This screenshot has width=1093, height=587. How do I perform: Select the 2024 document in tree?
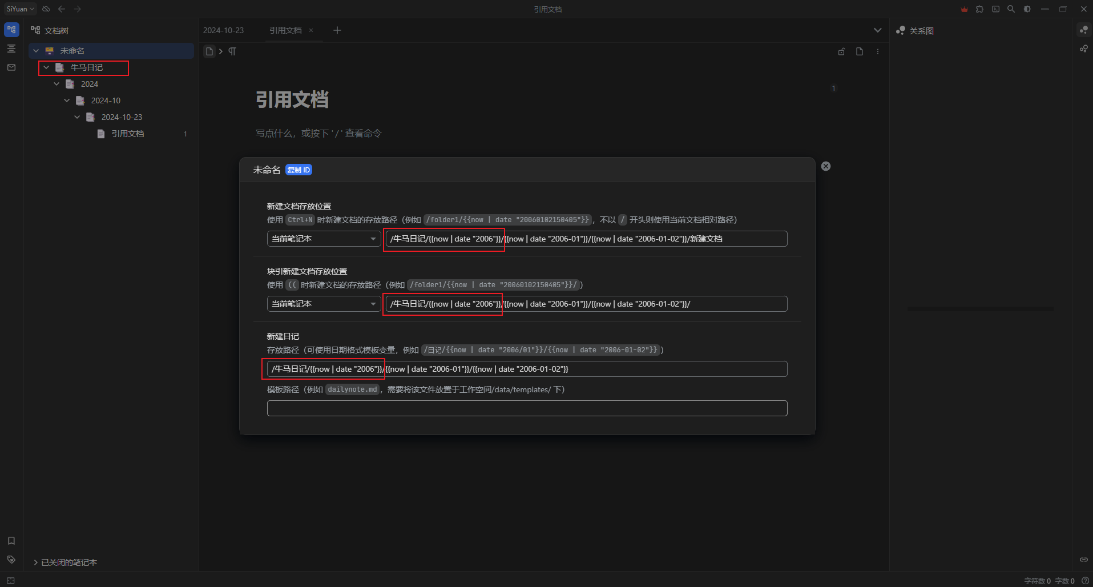(x=90, y=84)
